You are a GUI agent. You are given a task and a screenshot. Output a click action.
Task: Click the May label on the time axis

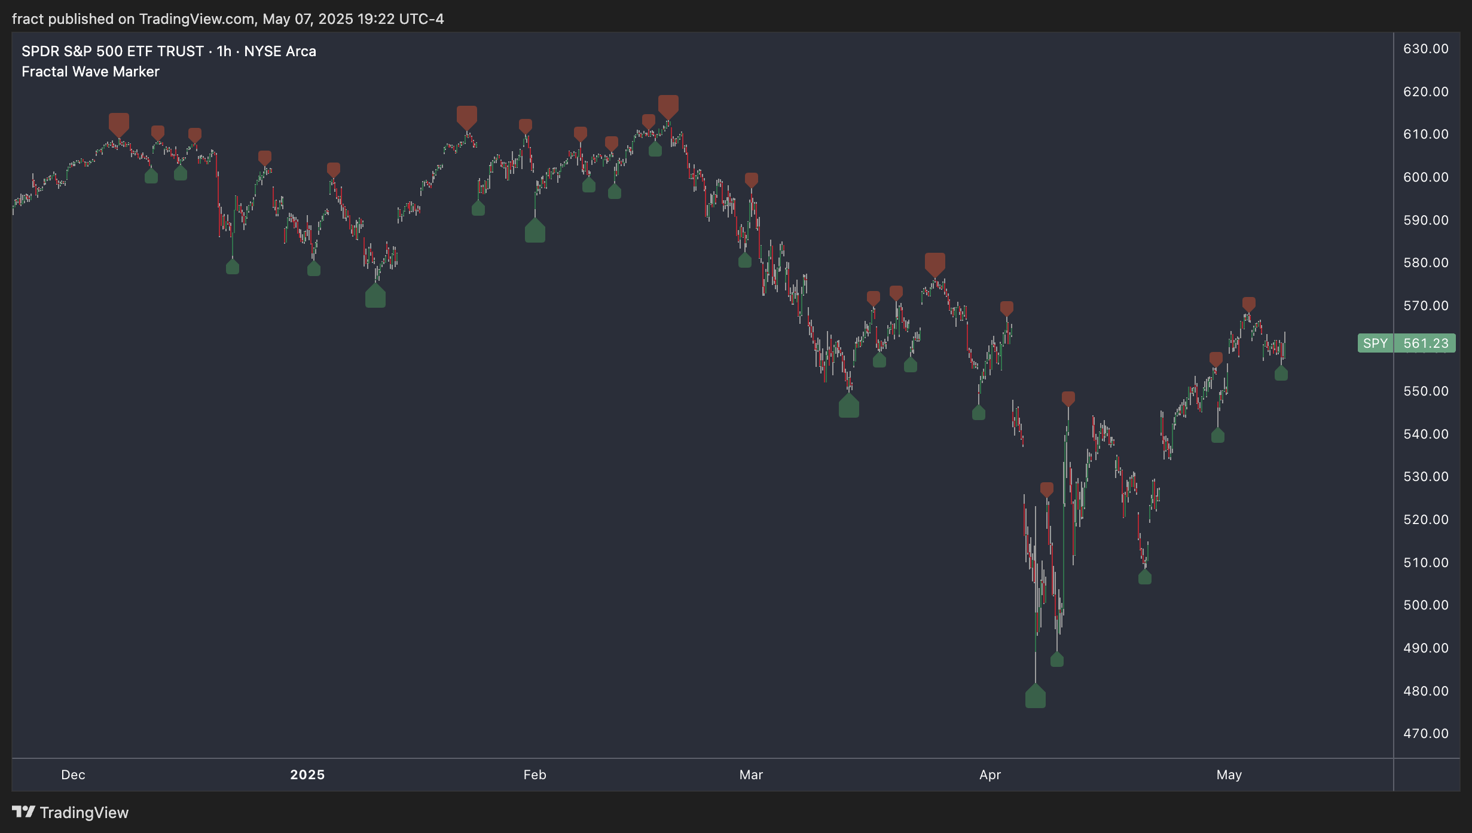coord(1229,775)
